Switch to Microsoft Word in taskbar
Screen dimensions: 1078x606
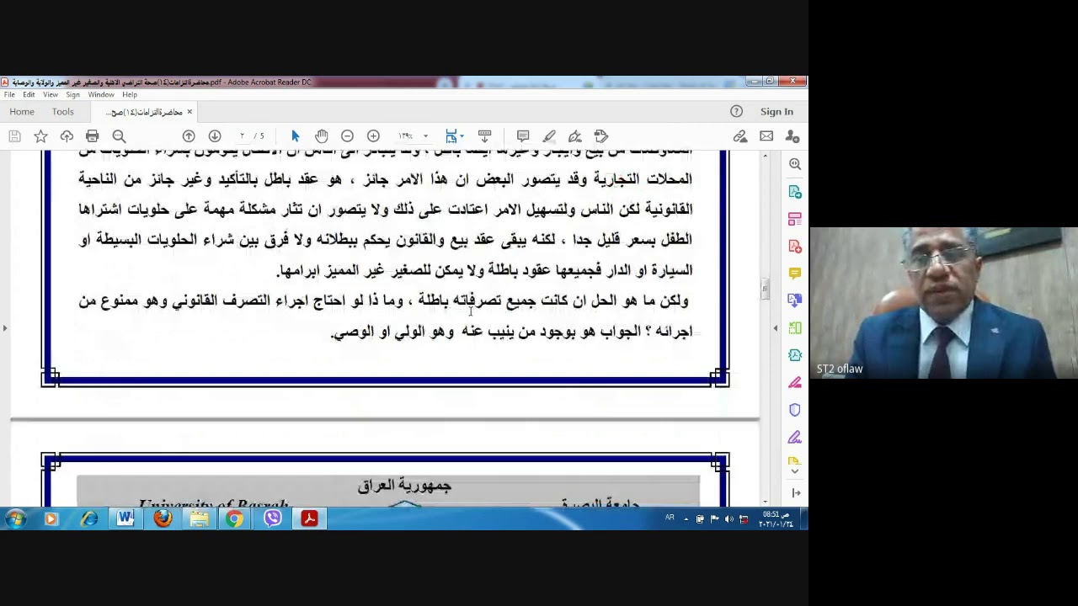coord(125,518)
